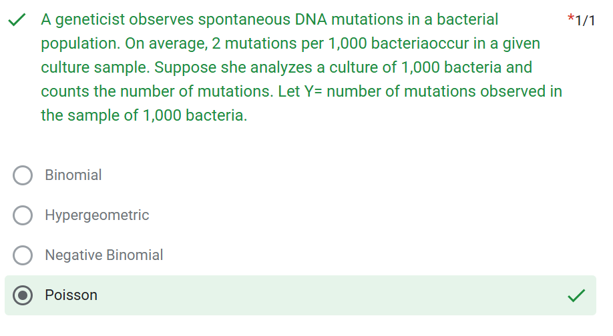Click the Poisson option label
The width and height of the screenshot is (613, 336).
71,295
